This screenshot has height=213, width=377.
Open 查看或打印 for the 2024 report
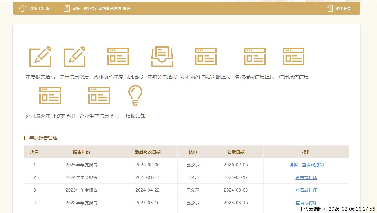coord(306,178)
